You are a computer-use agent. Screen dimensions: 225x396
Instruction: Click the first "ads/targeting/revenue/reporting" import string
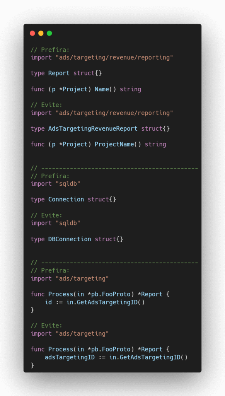coord(114,57)
